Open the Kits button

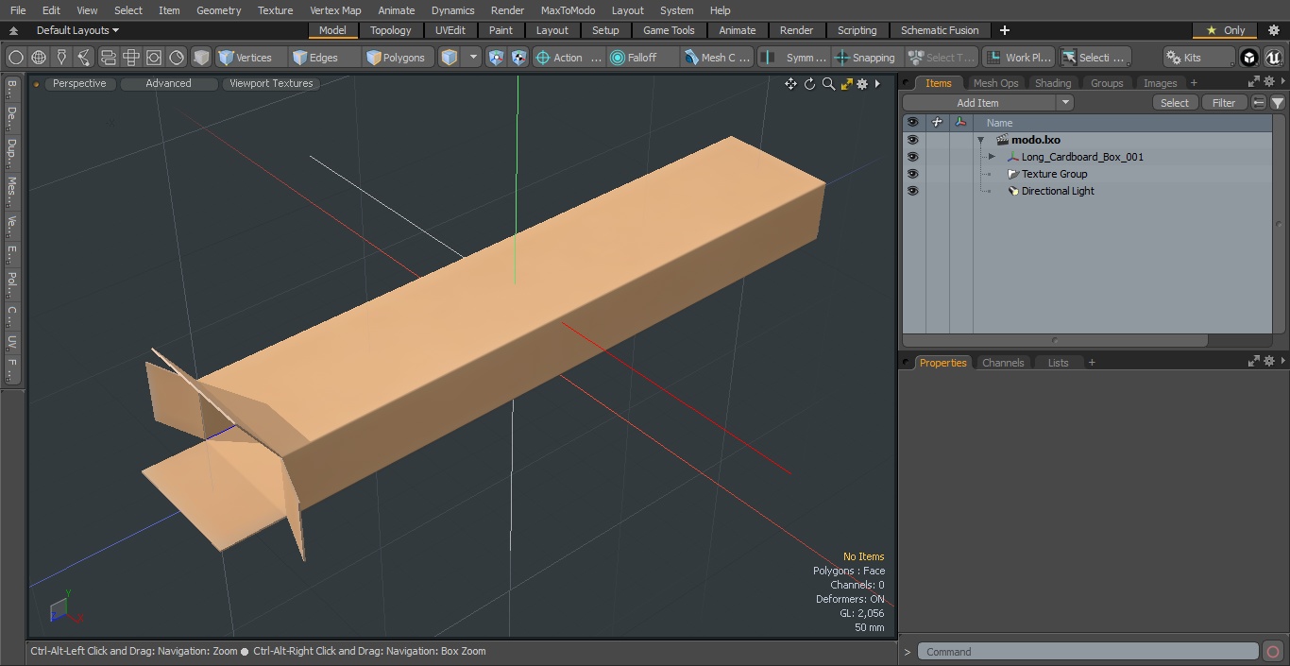coord(1198,58)
